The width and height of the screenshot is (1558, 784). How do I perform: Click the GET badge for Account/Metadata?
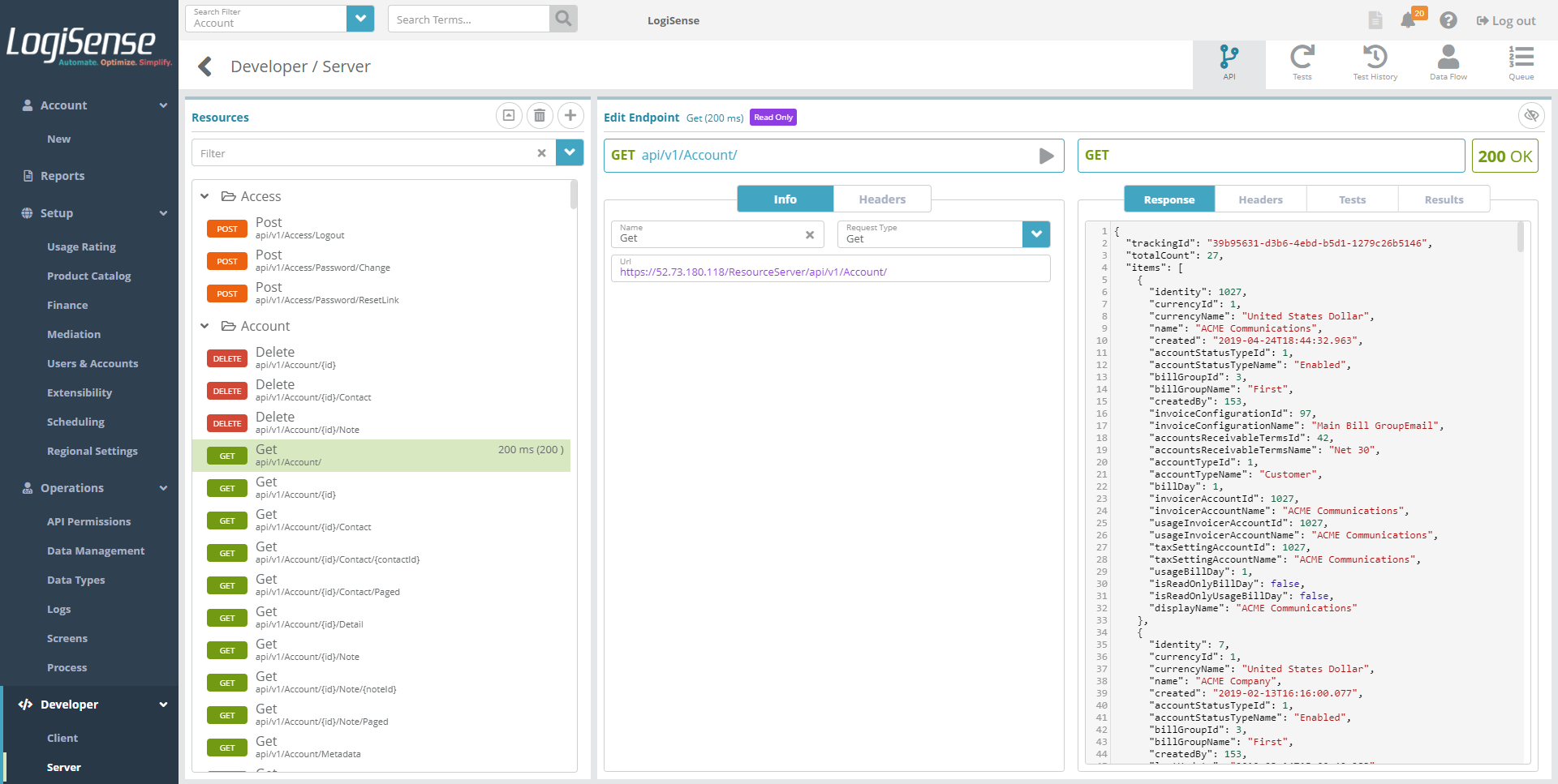click(x=227, y=748)
